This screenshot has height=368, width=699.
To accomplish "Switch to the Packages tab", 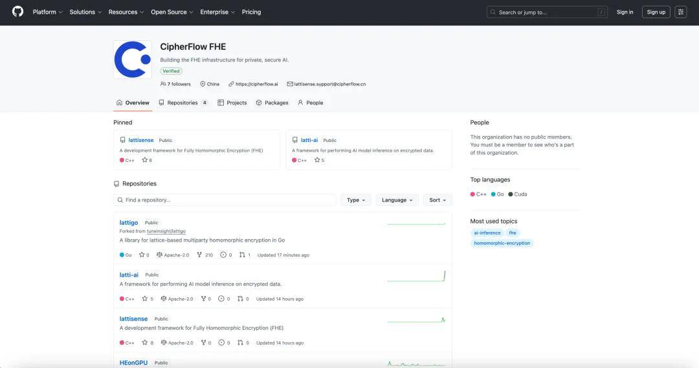I will point(272,102).
